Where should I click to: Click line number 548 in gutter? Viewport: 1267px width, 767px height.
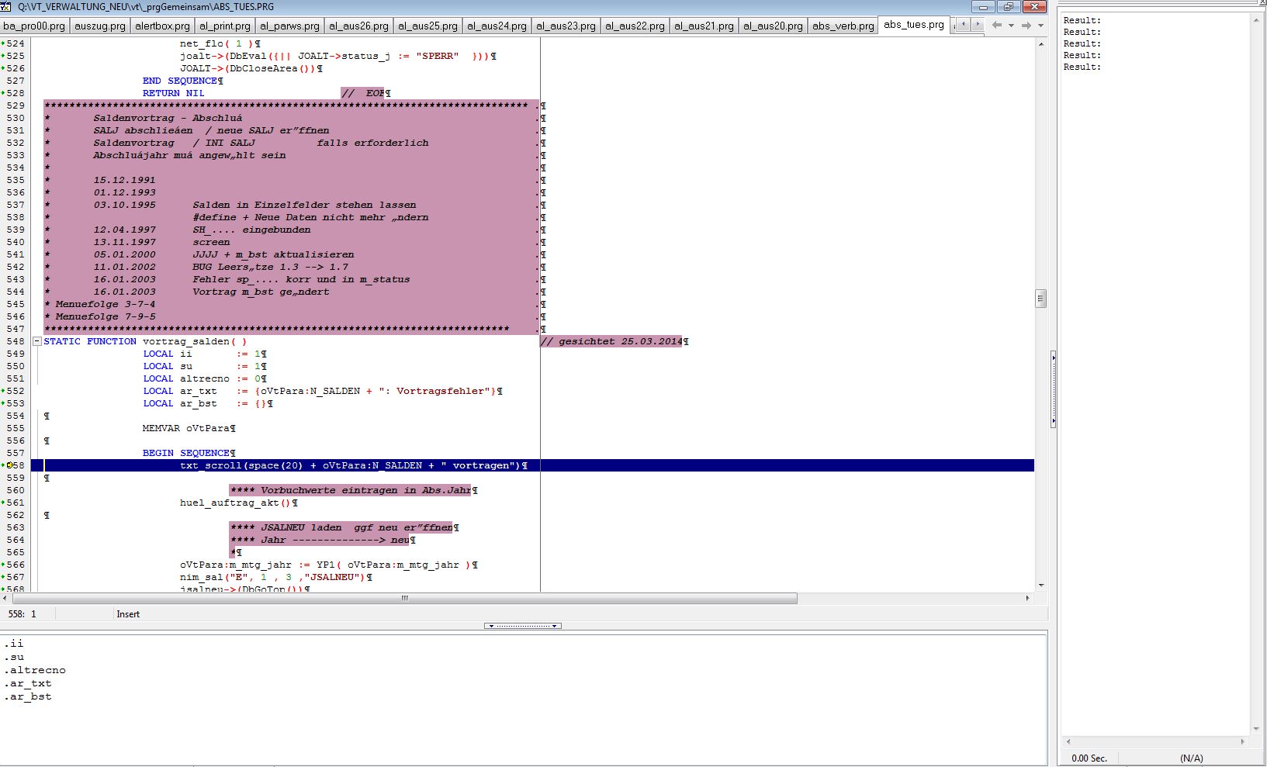click(x=16, y=341)
